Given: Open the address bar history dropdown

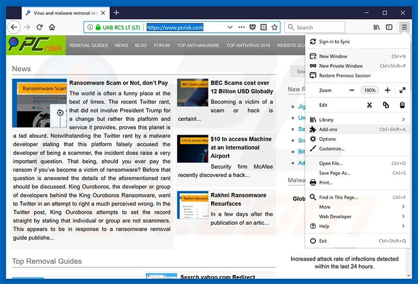Looking at the screenshot, I should click(x=230, y=27).
